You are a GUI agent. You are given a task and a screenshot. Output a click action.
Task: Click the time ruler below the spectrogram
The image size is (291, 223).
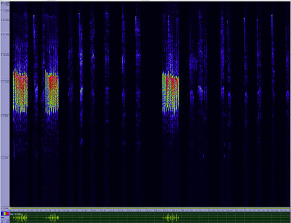click(x=150, y=210)
